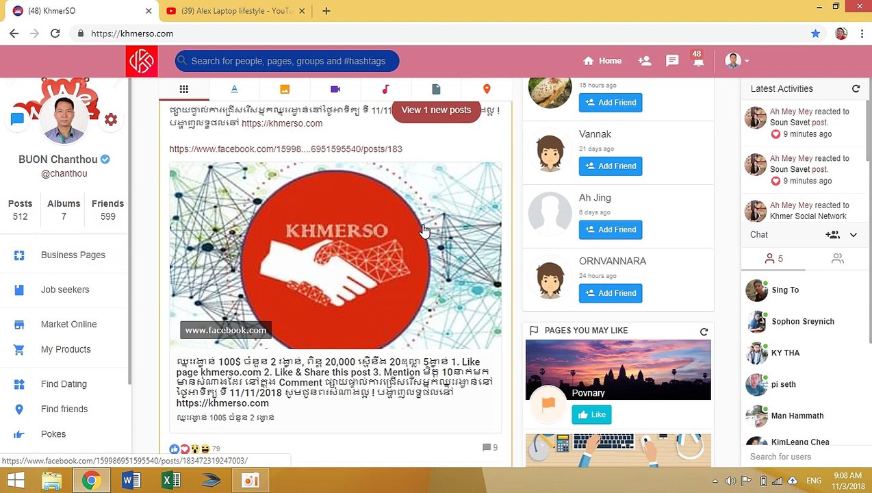This screenshot has height=493, width=872.
Task: Open Word from the taskbar
Action: coord(131,481)
